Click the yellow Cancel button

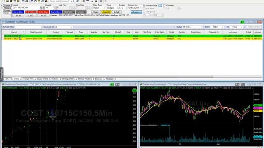(x=106, y=12)
